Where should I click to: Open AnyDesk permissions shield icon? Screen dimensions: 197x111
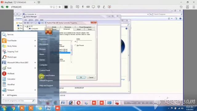click(x=99, y=7)
